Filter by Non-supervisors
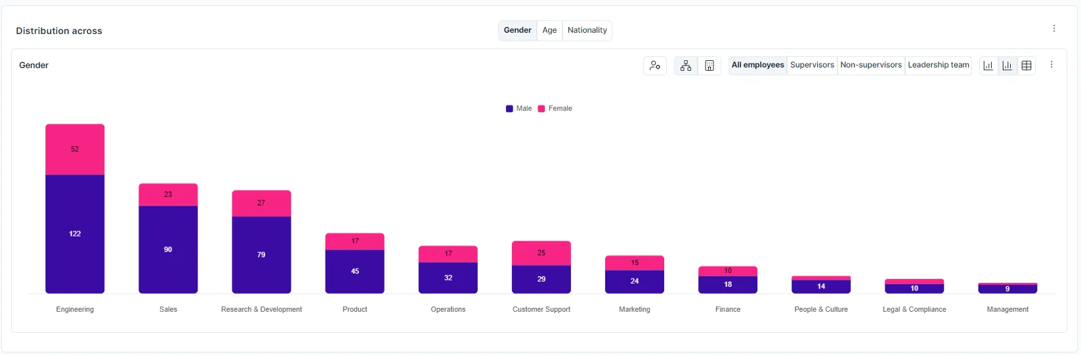The height and width of the screenshot is (355, 1081). tap(872, 65)
